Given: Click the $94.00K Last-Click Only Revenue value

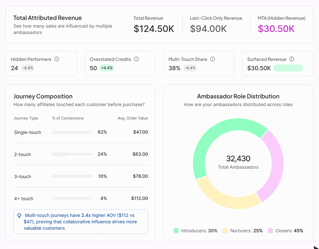Looking at the screenshot, I should [208, 29].
